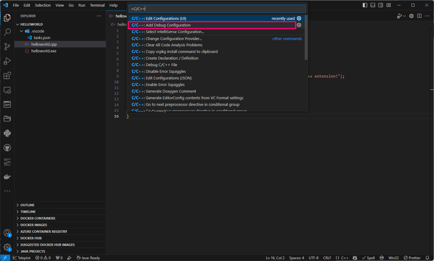Open the File menu
This screenshot has height=261, width=434.
(x=16, y=5)
